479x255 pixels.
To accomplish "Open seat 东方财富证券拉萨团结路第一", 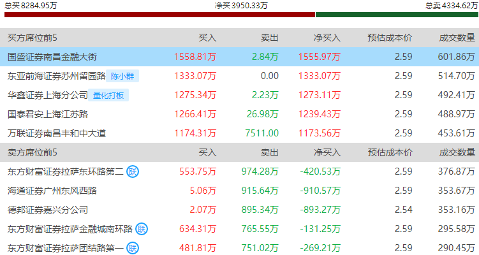I will (x=65, y=248).
